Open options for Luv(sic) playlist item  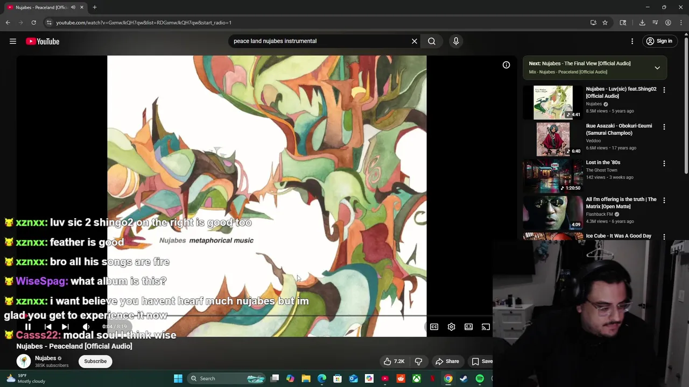664,90
